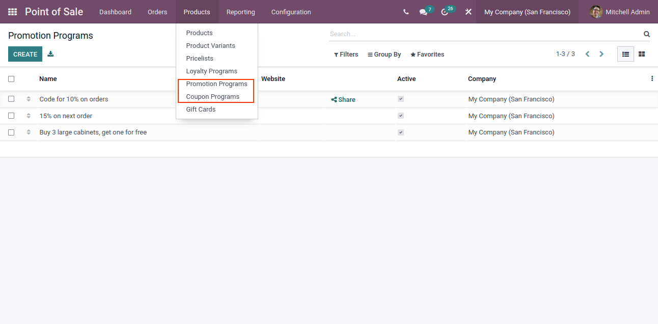The image size is (658, 324).
Task: Go to previous page arrow
Action: tap(587, 54)
